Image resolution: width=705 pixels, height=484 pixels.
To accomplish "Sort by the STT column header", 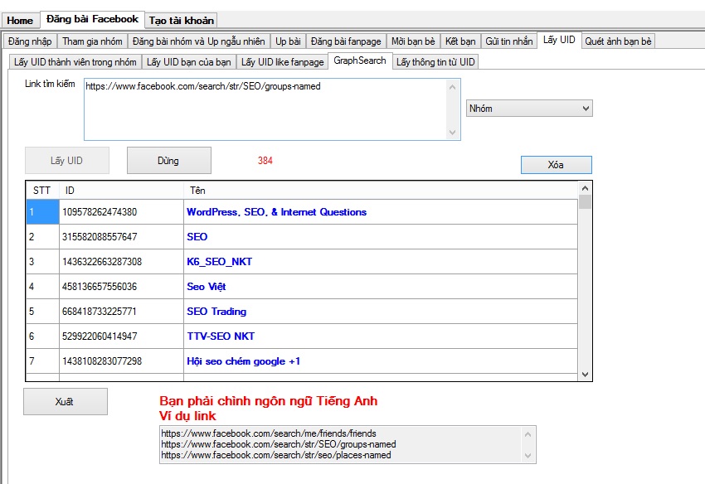I will (x=42, y=191).
